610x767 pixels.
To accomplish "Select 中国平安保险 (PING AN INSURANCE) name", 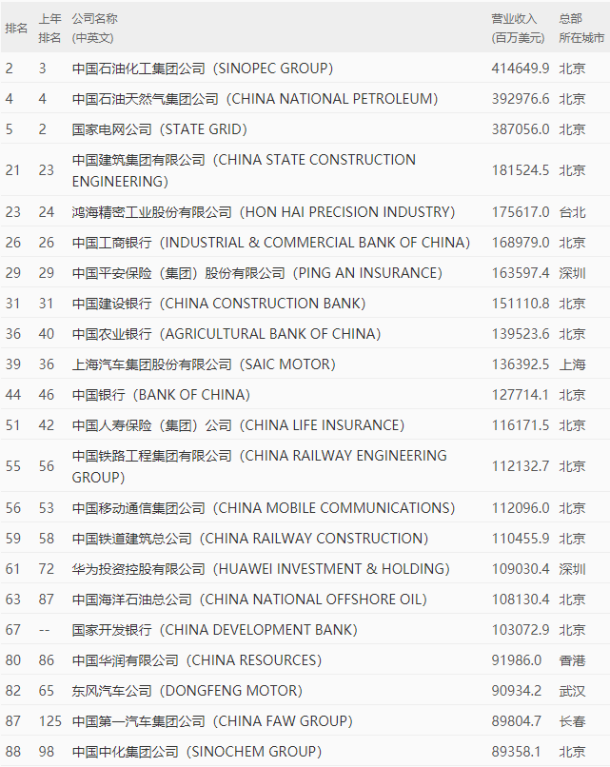I will pyautogui.click(x=257, y=272).
